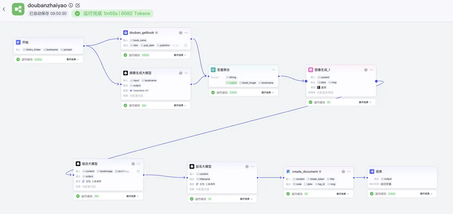Expand results under 摘要生成大模型 node

pos(180,105)
